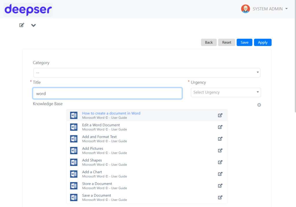This screenshot has height=207, width=296.
Task: Open the Select Urgency dropdown
Action: click(226, 92)
